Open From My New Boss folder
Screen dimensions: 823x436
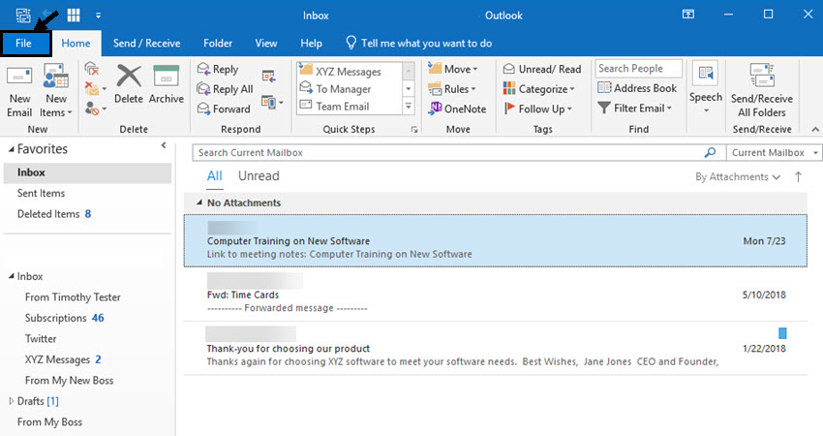(69, 381)
